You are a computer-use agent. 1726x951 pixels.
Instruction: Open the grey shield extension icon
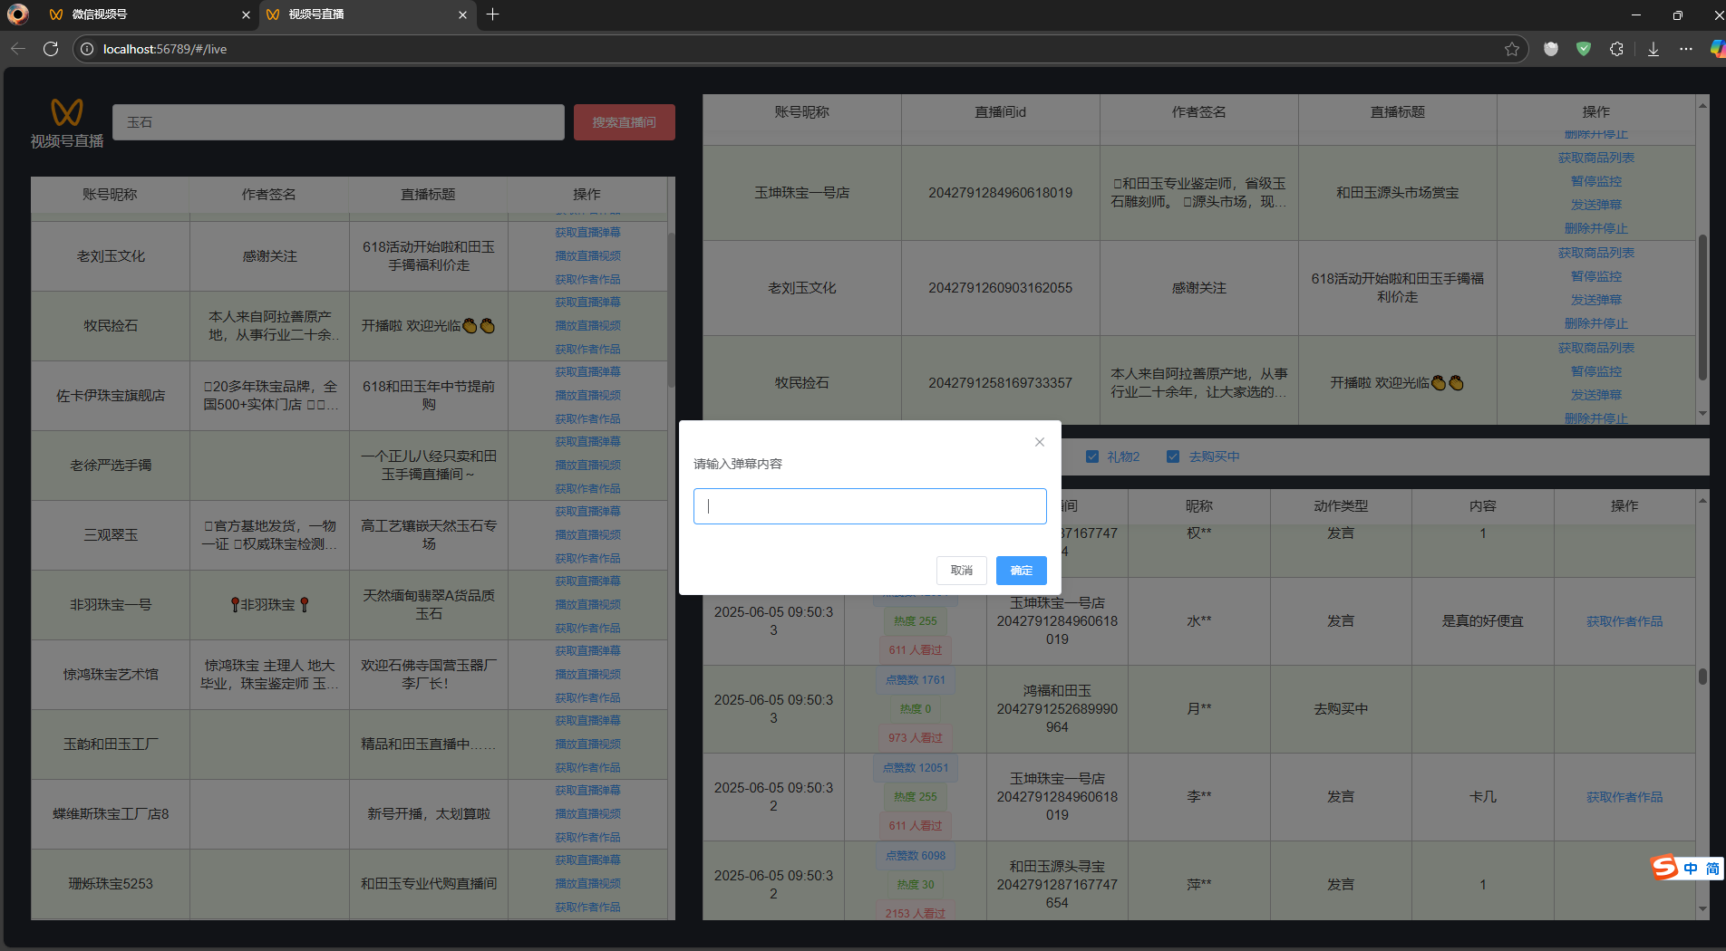[x=1551, y=49]
